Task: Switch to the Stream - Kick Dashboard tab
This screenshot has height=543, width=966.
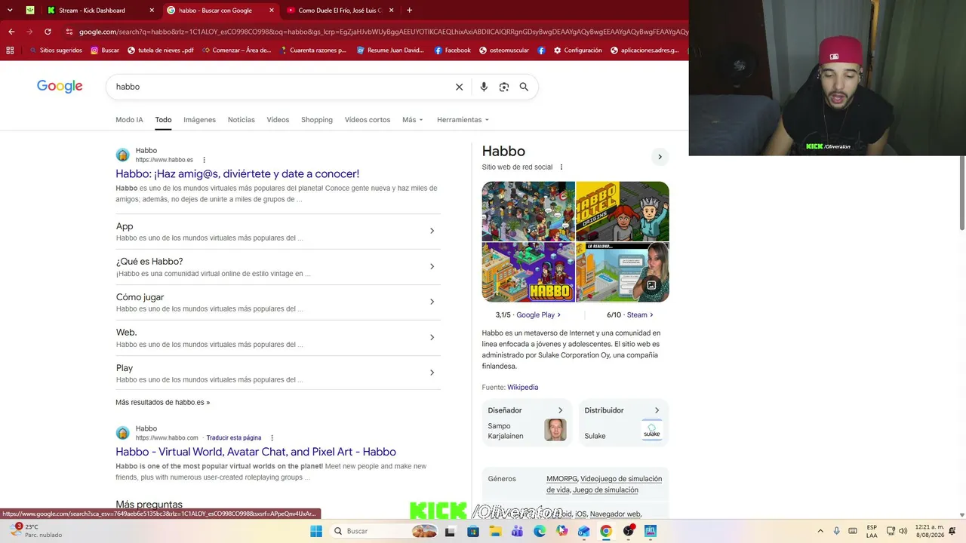Action: pos(100,11)
